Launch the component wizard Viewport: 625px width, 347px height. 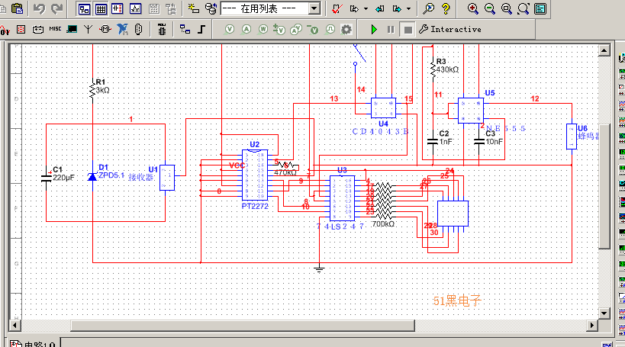click(194, 8)
